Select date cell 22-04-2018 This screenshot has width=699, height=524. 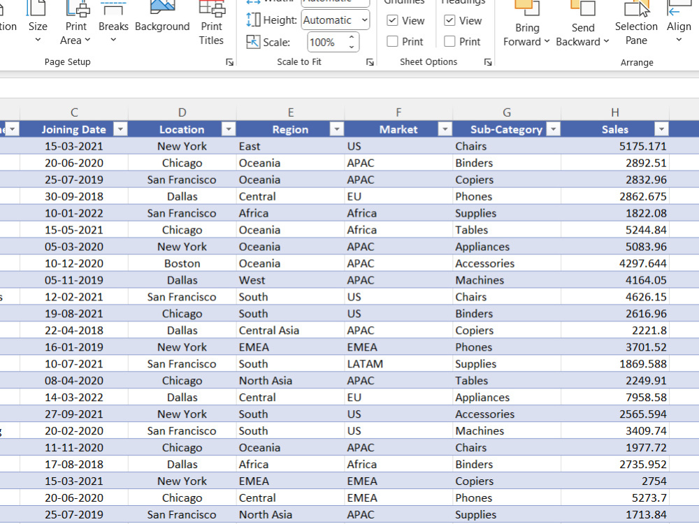coord(74,330)
